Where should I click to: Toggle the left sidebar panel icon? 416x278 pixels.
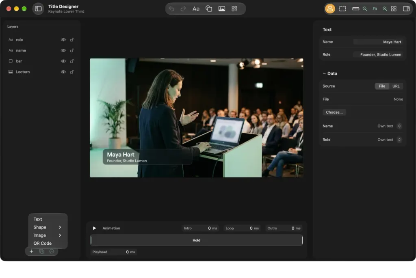click(x=38, y=9)
